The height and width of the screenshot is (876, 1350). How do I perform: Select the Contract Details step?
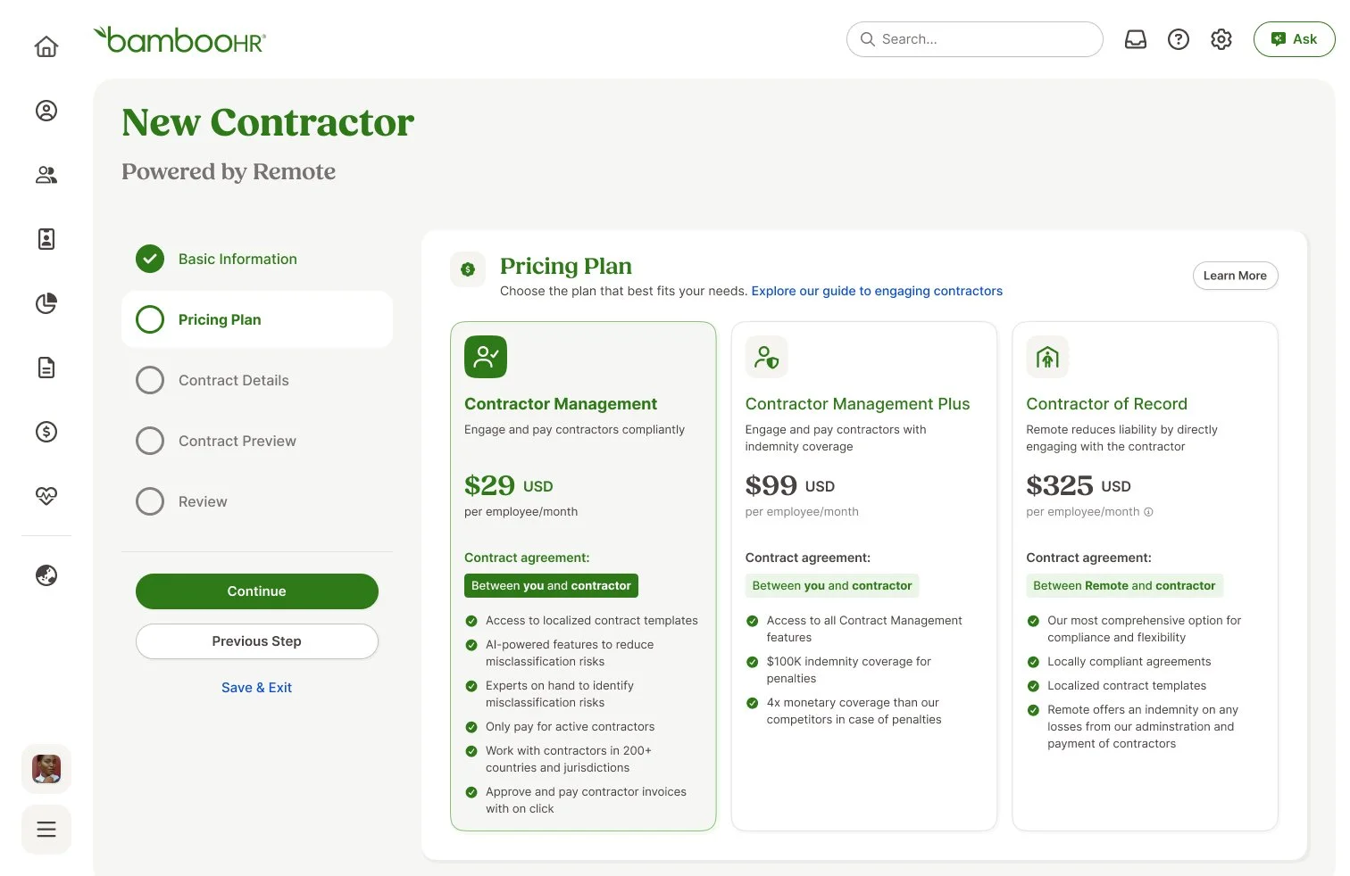pyautogui.click(x=257, y=380)
